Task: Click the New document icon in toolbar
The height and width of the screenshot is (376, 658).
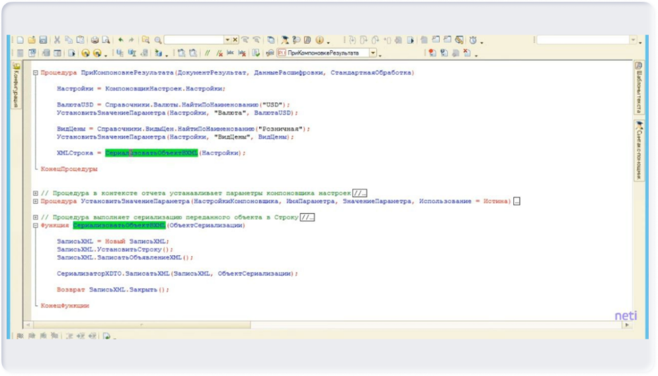Action: 19,40
